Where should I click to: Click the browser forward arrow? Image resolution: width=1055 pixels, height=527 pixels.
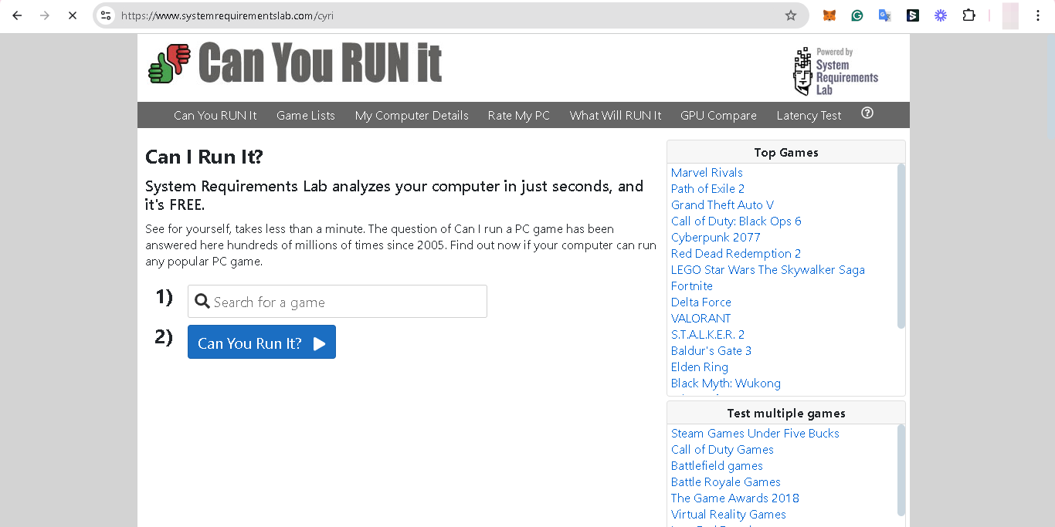pyautogui.click(x=45, y=15)
